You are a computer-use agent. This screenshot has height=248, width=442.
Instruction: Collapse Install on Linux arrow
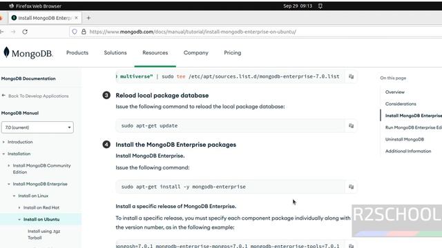pos(14,196)
